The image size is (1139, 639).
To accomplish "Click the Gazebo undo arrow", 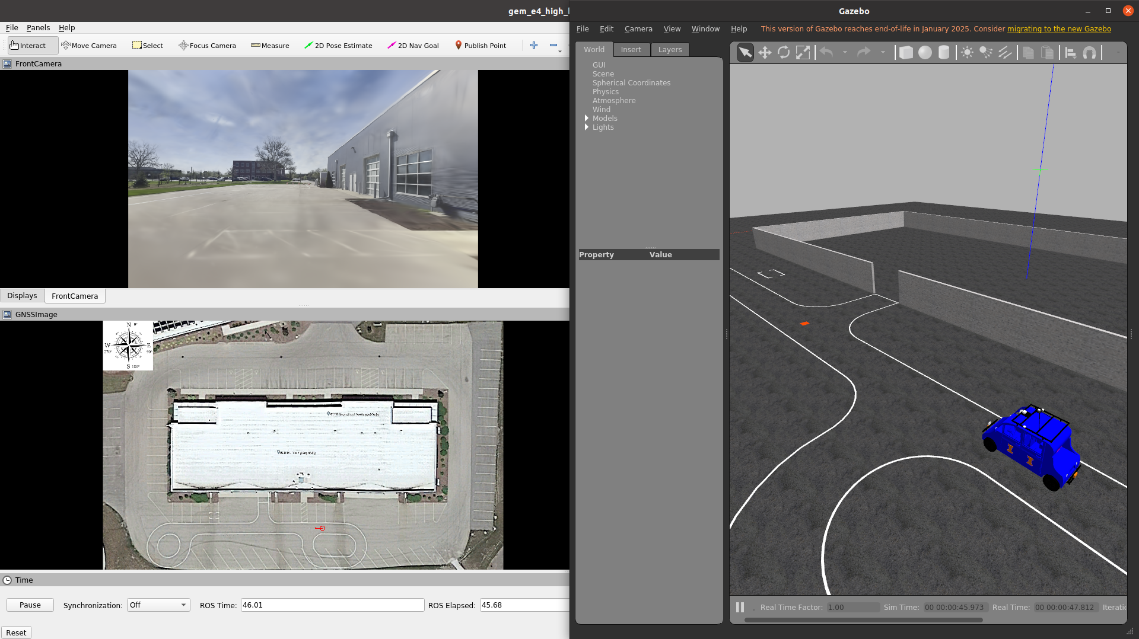I will 826,53.
